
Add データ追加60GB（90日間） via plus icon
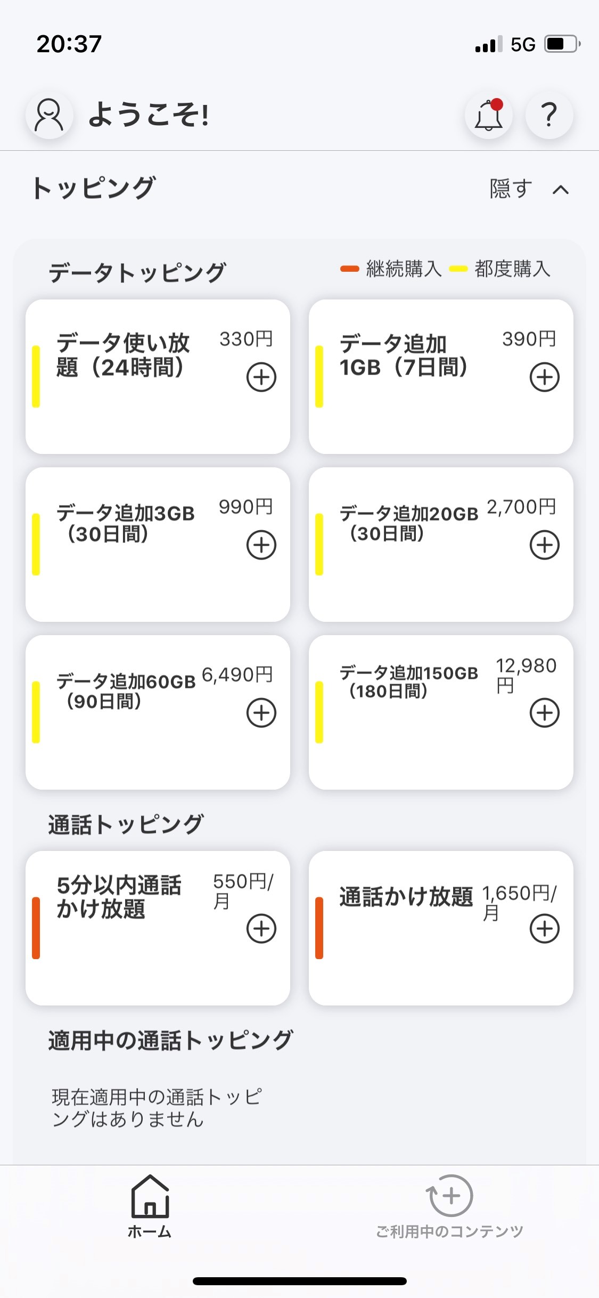261,713
